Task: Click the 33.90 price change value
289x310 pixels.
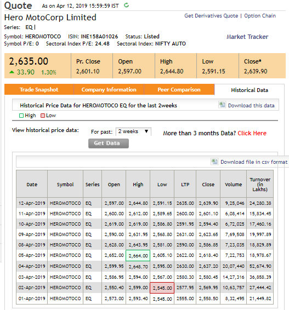Action: [26, 72]
